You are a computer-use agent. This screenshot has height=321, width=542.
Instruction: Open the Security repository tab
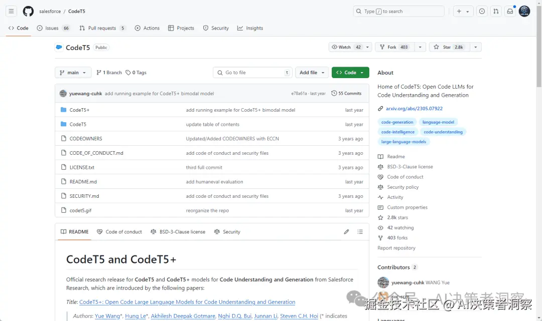tap(216, 28)
